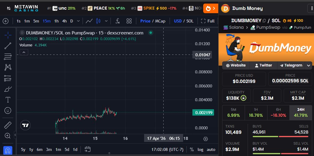Open the Fibonacci retracement tool
The width and height of the screenshot is (314, 156).
click(x=8, y=57)
